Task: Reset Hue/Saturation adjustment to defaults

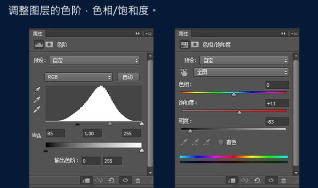Action: point(257,180)
